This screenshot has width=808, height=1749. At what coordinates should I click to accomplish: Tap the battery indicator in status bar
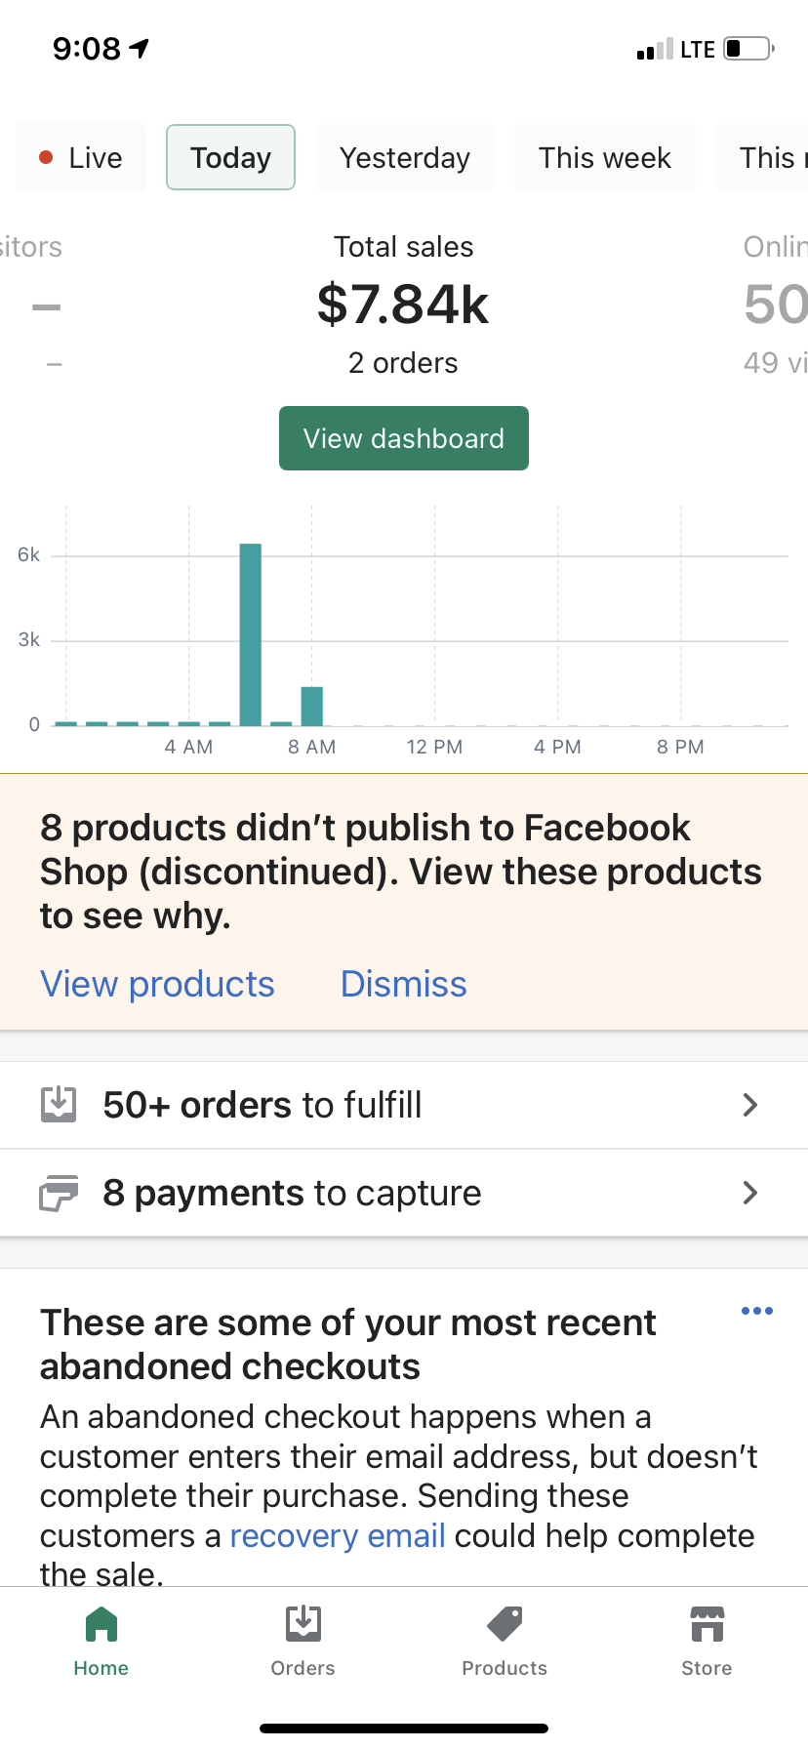pyautogui.click(x=748, y=48)
